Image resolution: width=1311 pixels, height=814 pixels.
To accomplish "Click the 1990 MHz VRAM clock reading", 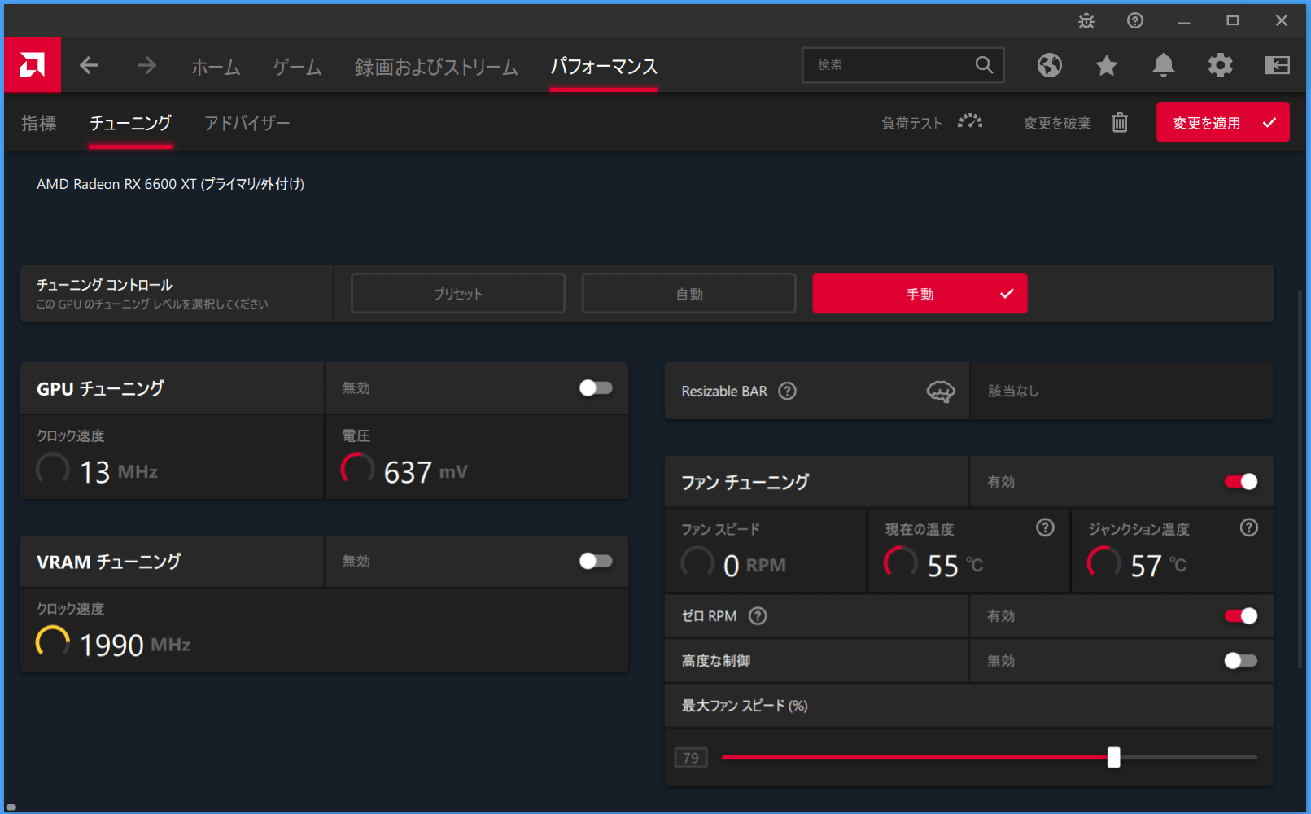I will (135, 645).
